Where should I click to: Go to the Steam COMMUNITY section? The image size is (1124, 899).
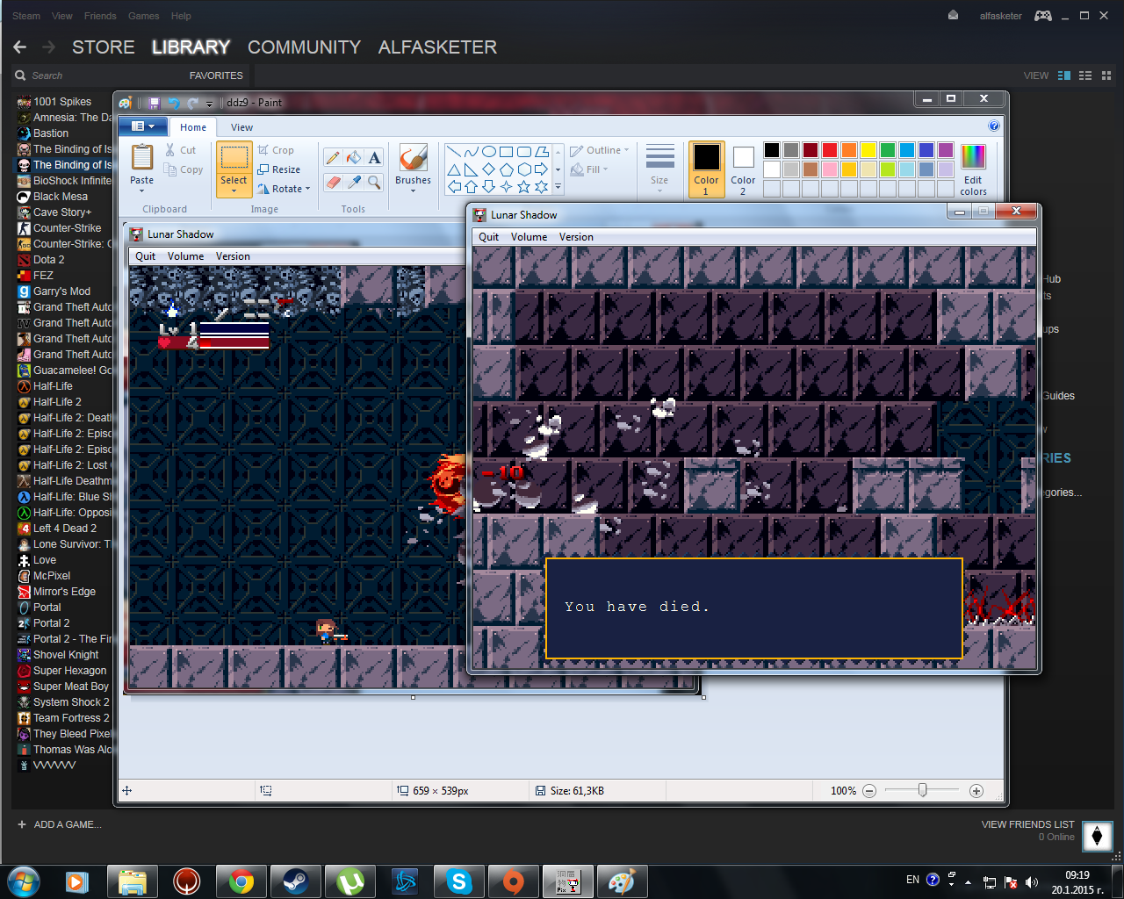click(304, 47)
